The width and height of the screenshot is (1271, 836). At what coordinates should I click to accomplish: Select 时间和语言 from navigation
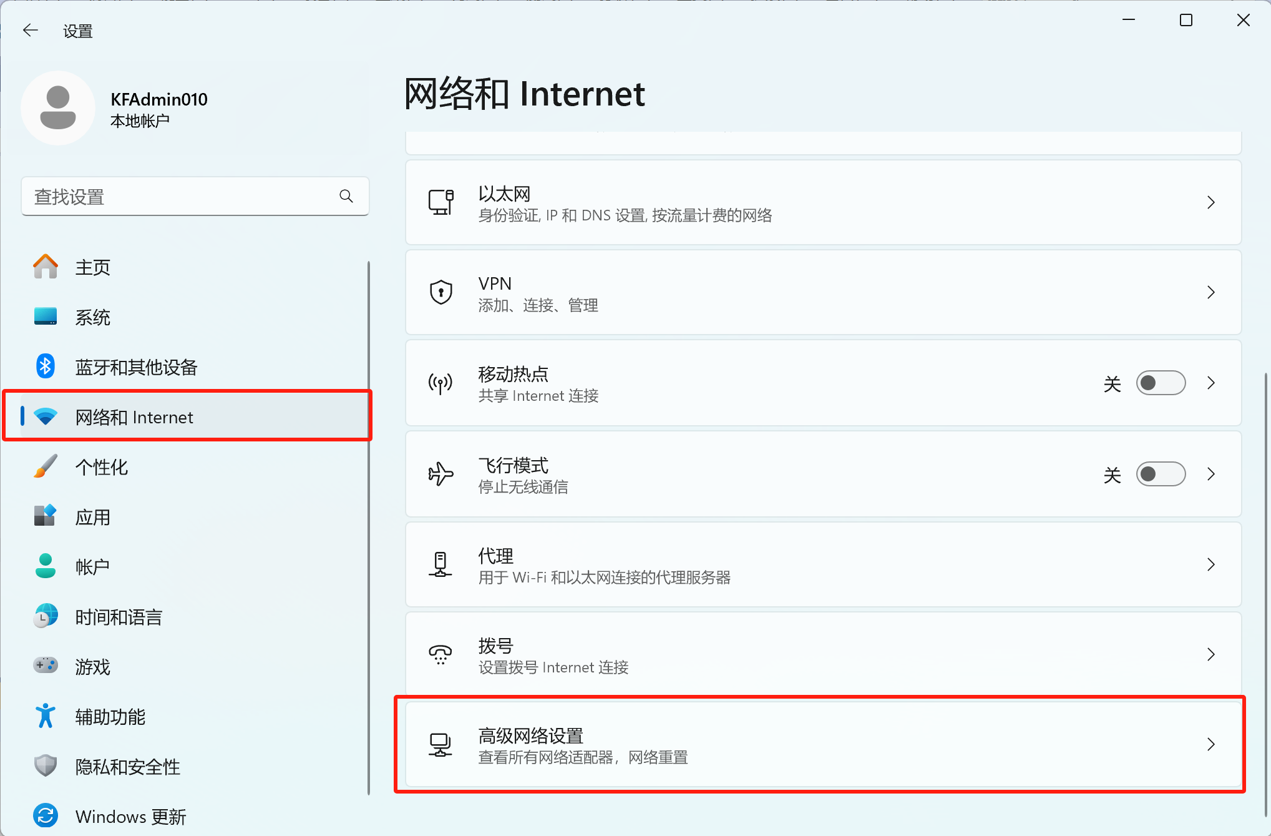click(x=119, y=617)
